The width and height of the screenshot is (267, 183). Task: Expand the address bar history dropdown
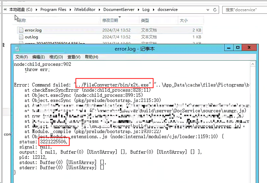pyautogui.click(x=208, y=10)
